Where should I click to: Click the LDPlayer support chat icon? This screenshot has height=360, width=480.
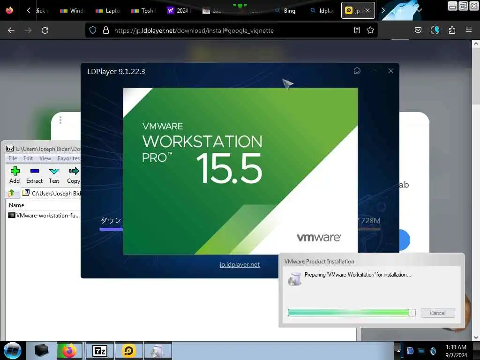pyautogui.click(x=357, y=71)
